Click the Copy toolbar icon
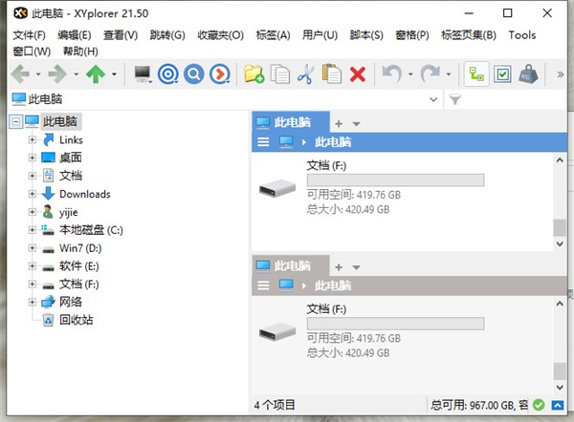This screenshot has height=422, width=574. [x=280, y=74]
